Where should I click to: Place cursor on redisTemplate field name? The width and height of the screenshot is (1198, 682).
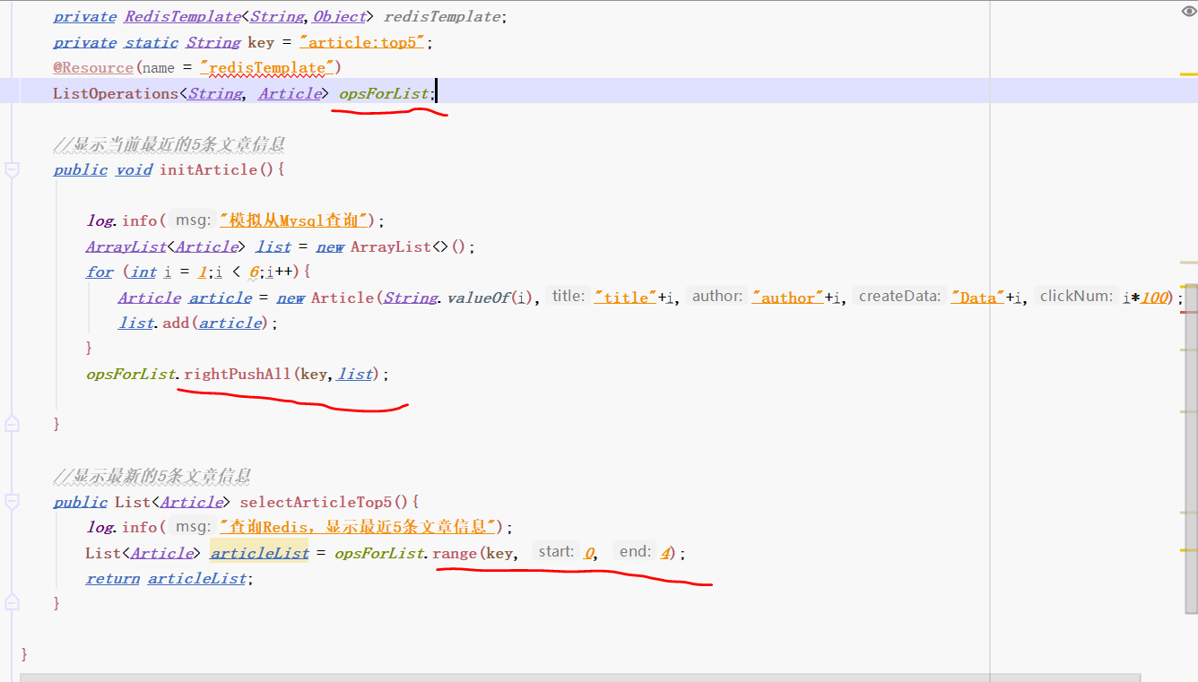point(444,17)
